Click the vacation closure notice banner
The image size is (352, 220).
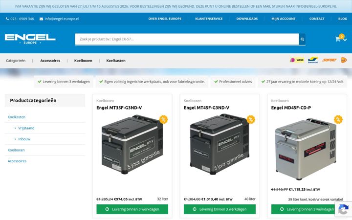pyautogui.click(x=176, y=6)
